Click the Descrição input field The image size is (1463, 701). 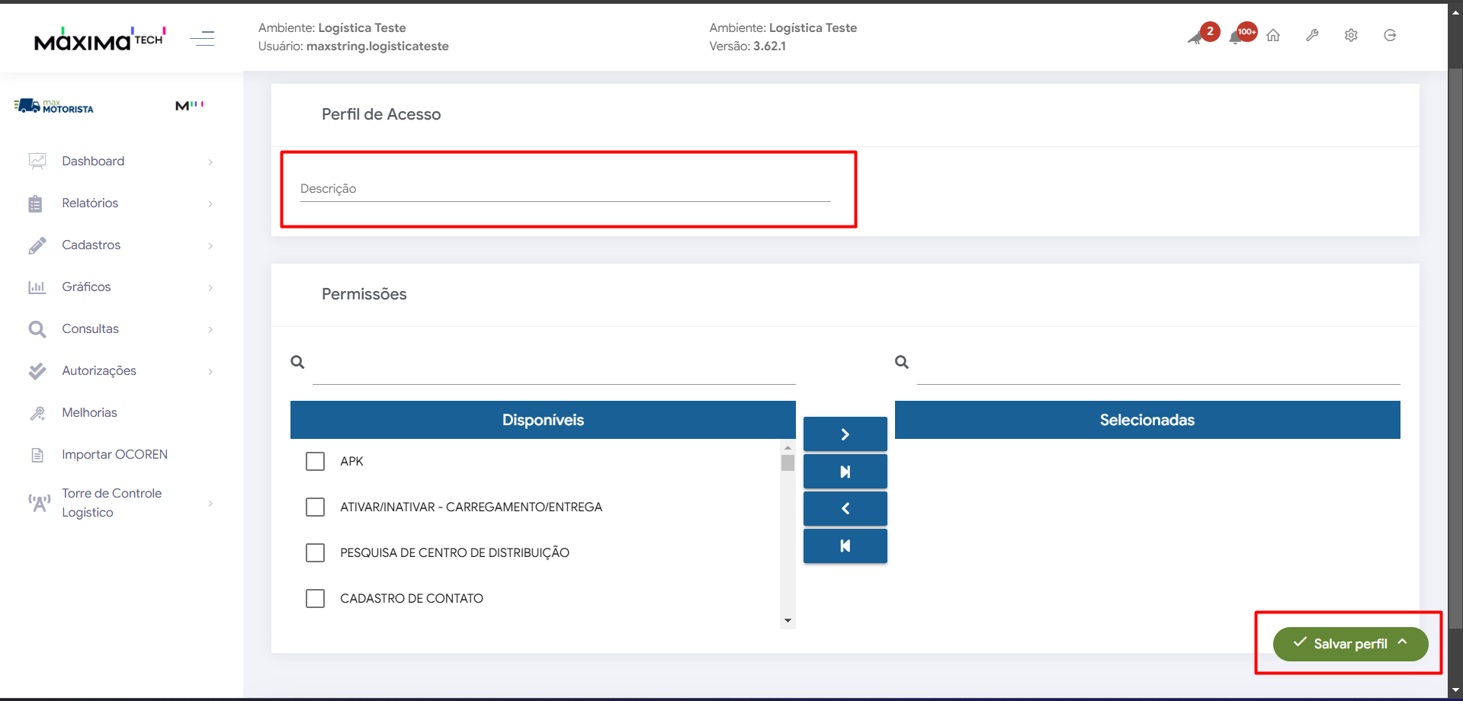(x=565, y=189)
